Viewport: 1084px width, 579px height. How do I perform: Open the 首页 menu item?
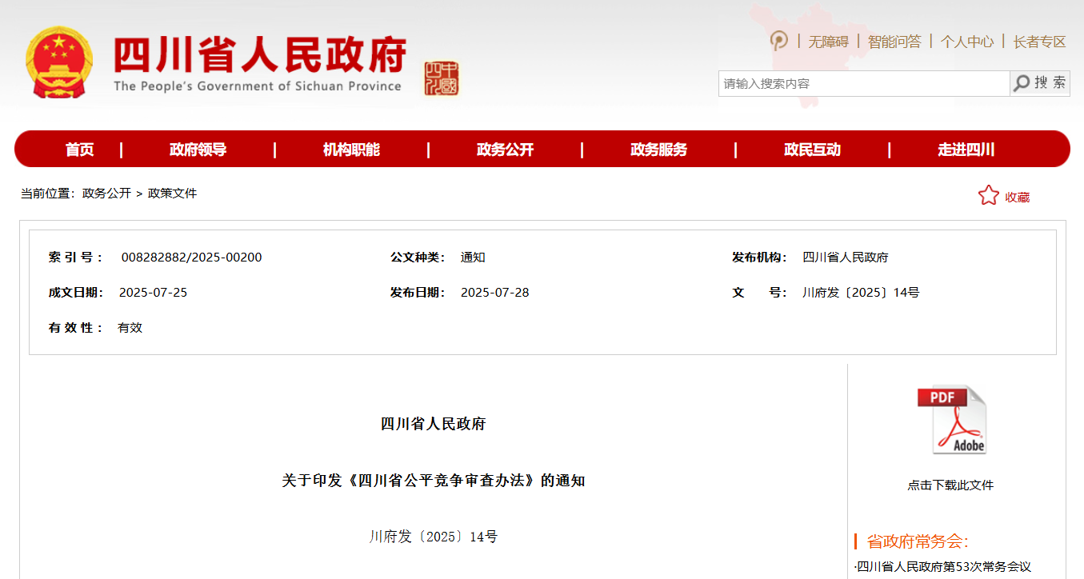pyautogui.click(x=79, y=150)
